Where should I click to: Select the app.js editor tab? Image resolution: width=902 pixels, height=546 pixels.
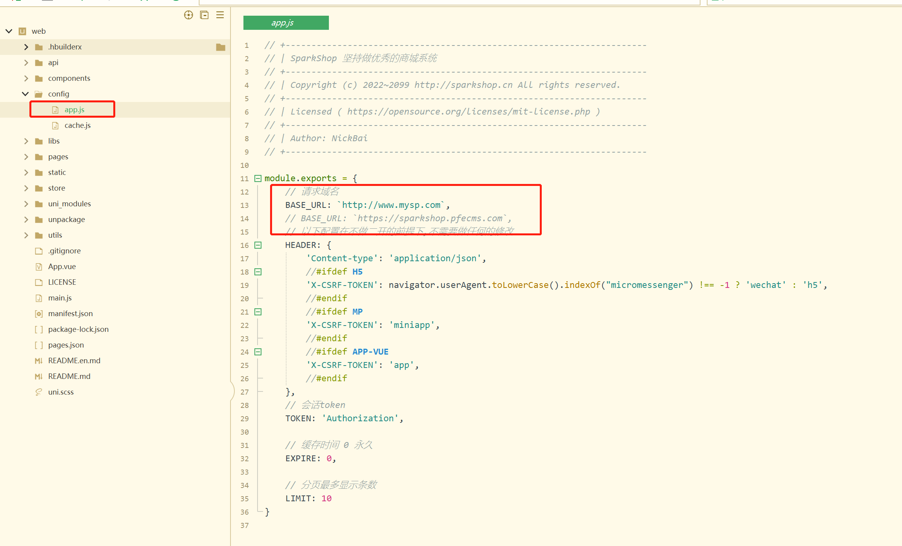286,23
